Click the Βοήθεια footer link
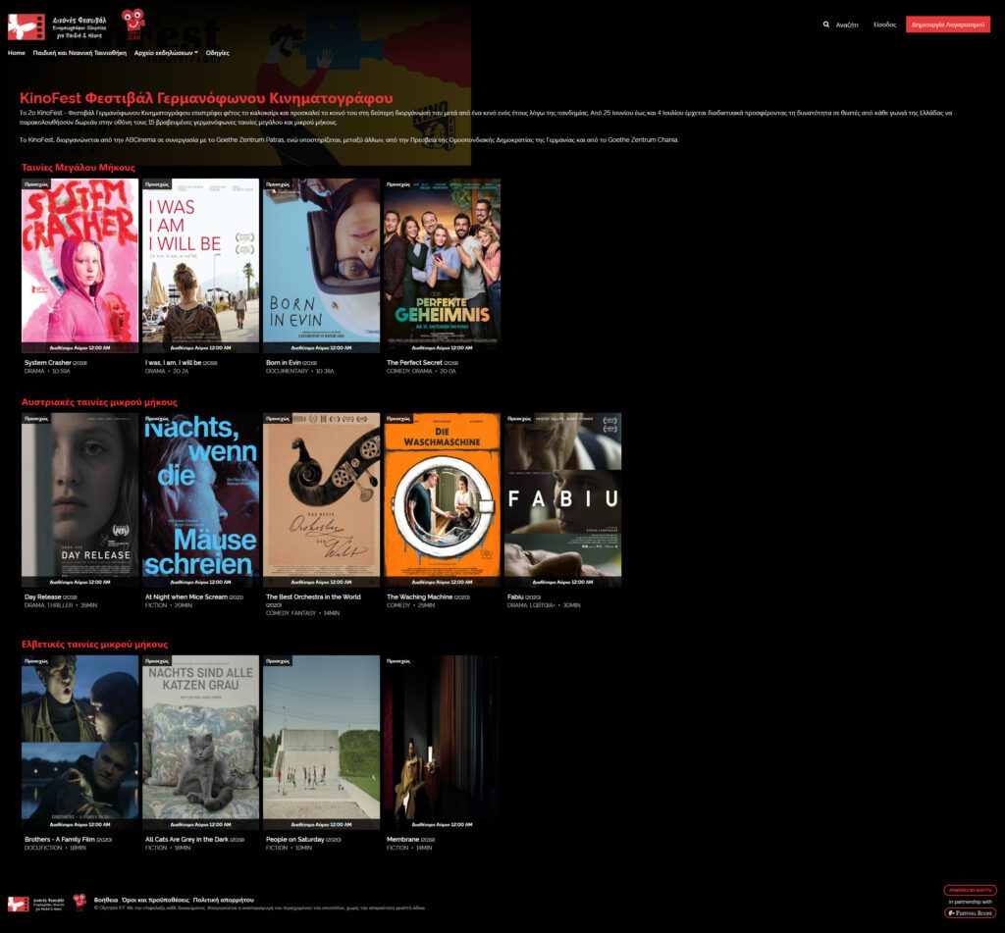 [106, 900]
